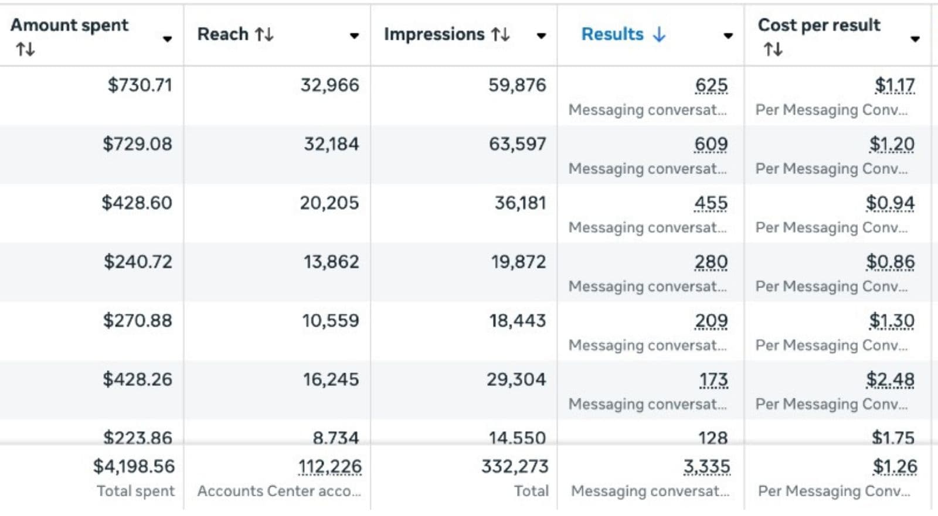Open the Results column dropdown arrow

(x=728, y=36)
